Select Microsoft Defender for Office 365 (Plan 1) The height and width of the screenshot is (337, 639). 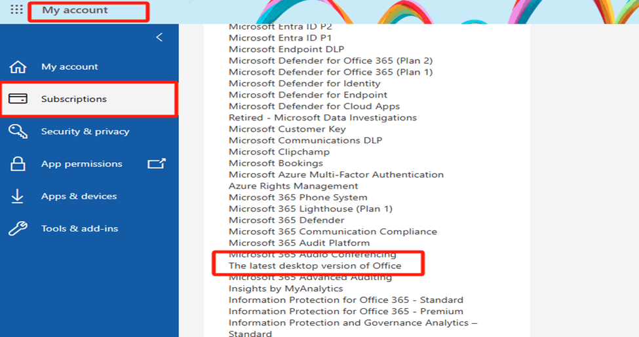point(330,72)
